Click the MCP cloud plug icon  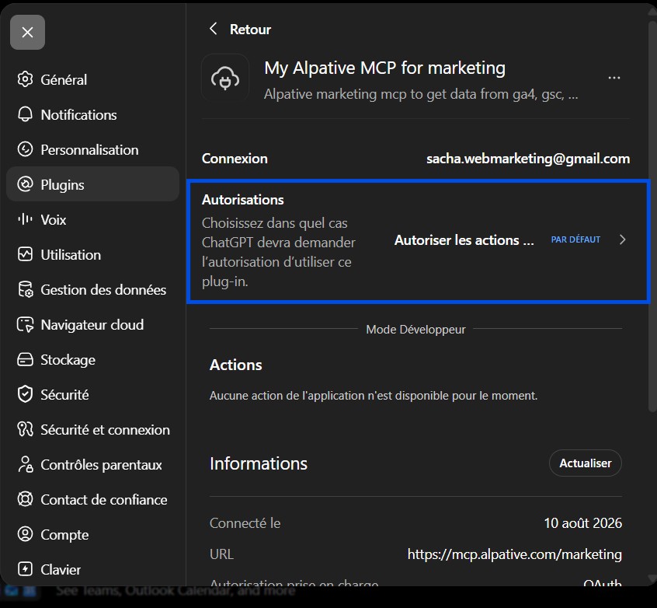[225, 78]
